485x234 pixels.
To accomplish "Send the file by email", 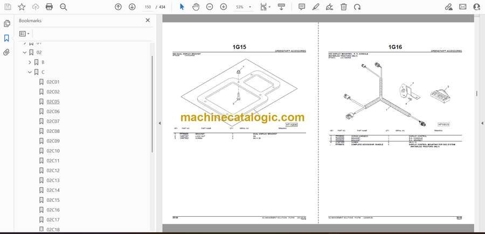I will pos(462,7).
